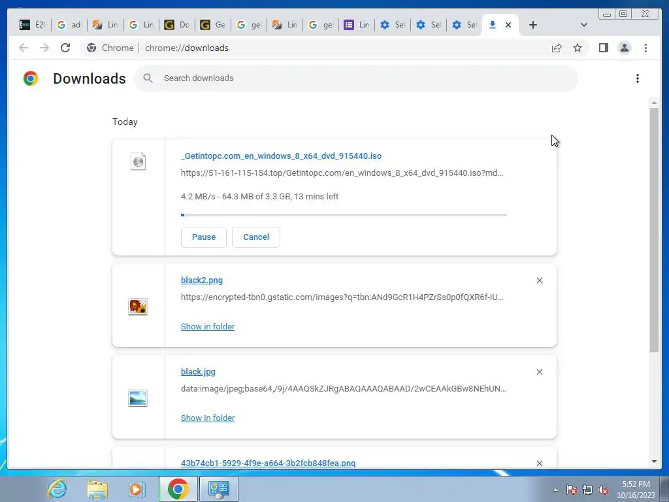Click the taskbar clock showing 5:52 PM
The image size is (669, 502).
pos(636,490)
